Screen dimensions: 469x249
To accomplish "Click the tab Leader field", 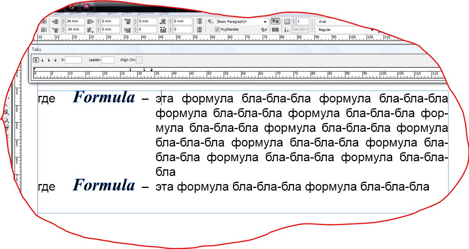I will click(108, 60).
